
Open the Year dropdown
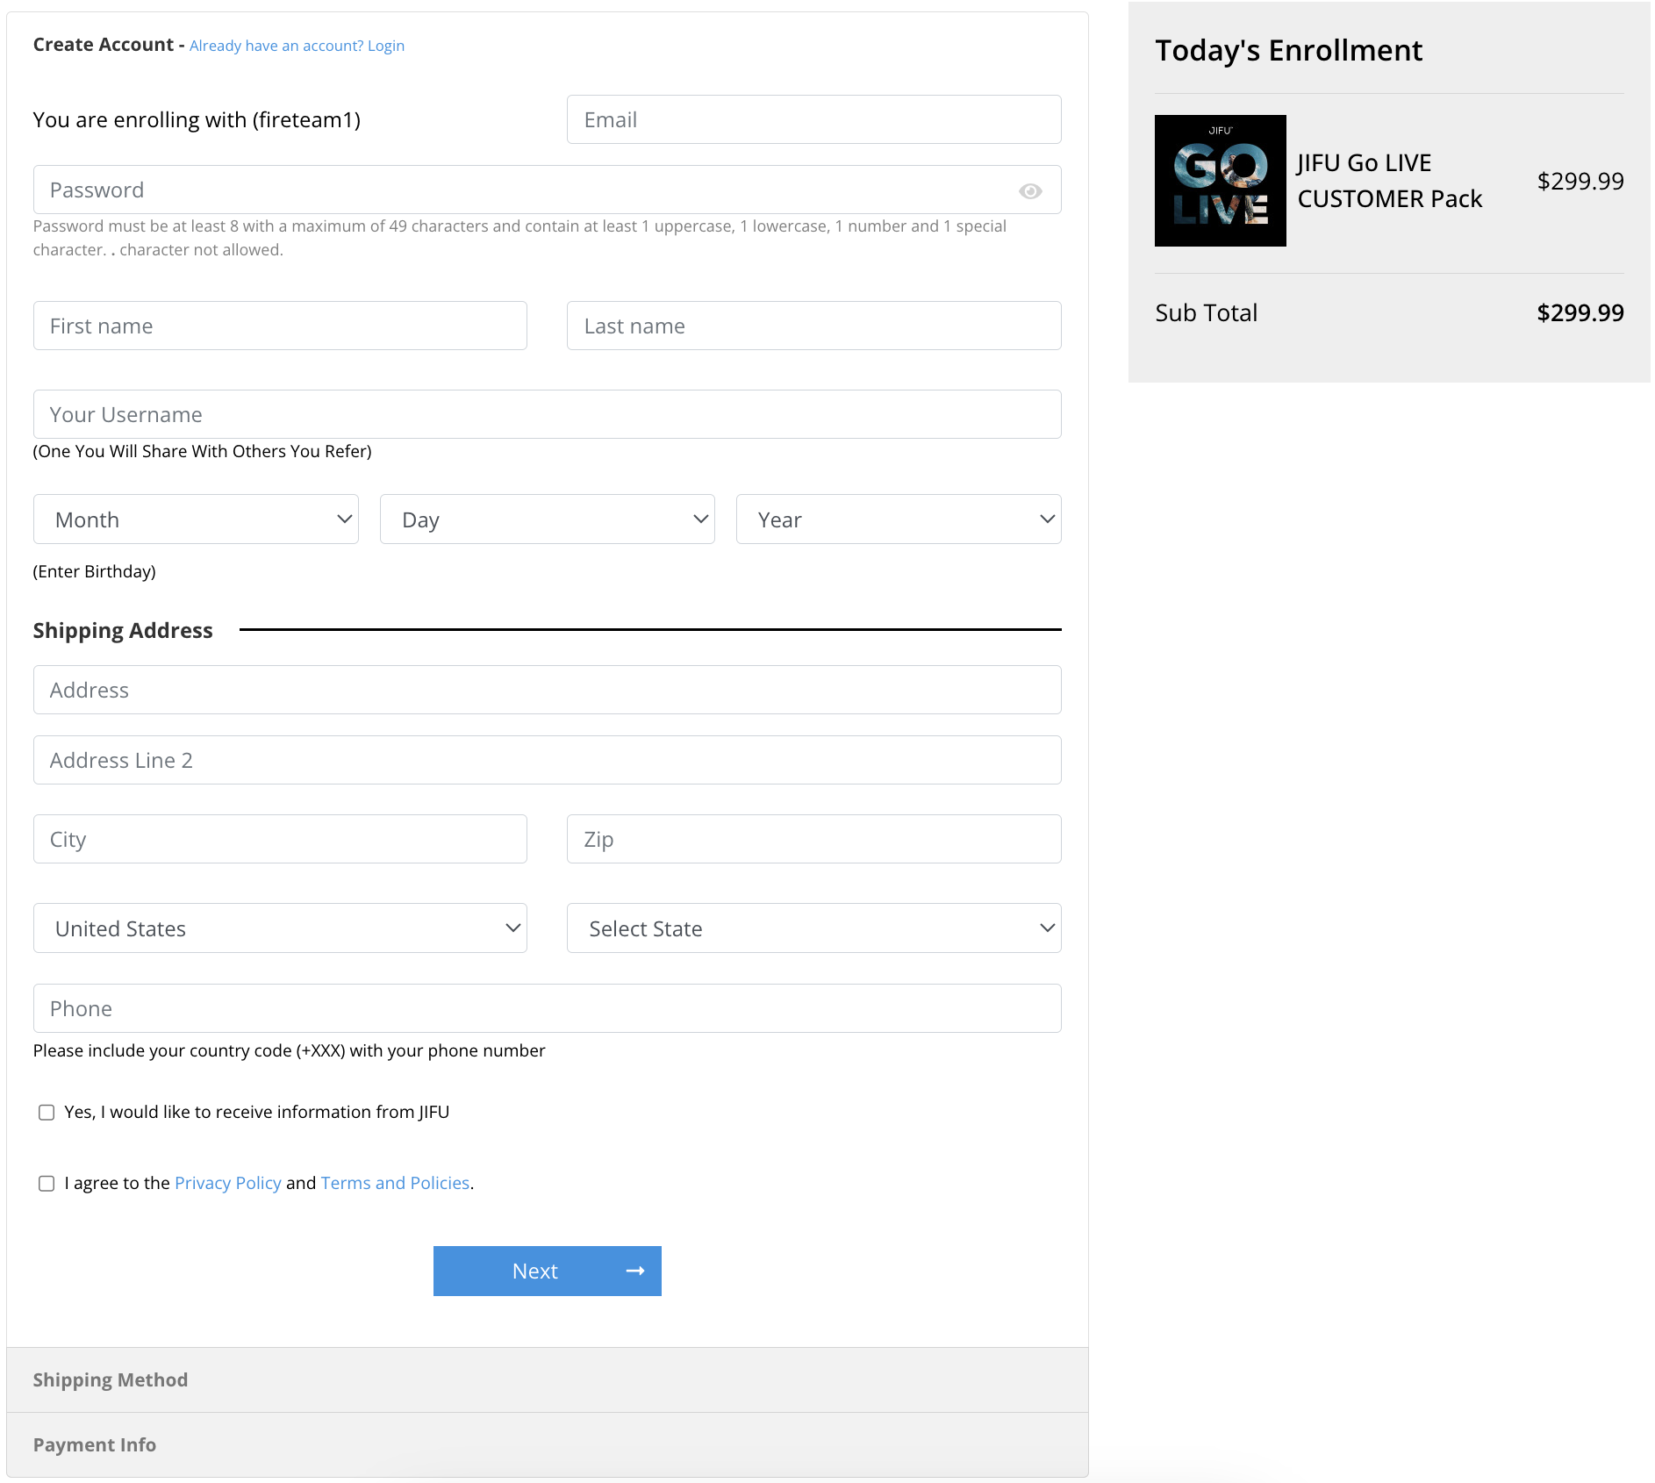[899, 519]
